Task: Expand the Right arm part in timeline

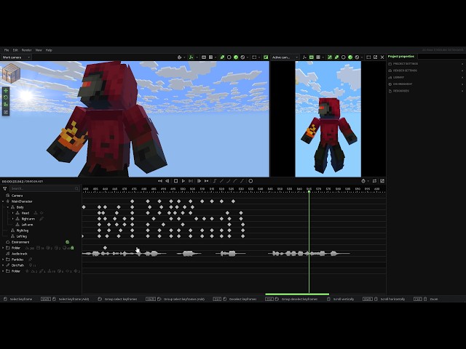Action: [12, 219]
